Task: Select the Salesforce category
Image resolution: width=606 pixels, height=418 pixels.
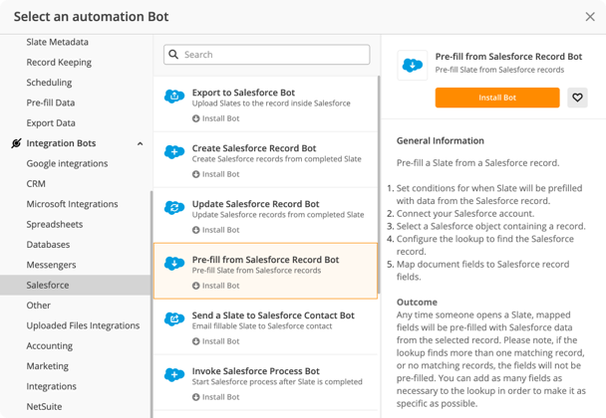Action: [75, 285]
